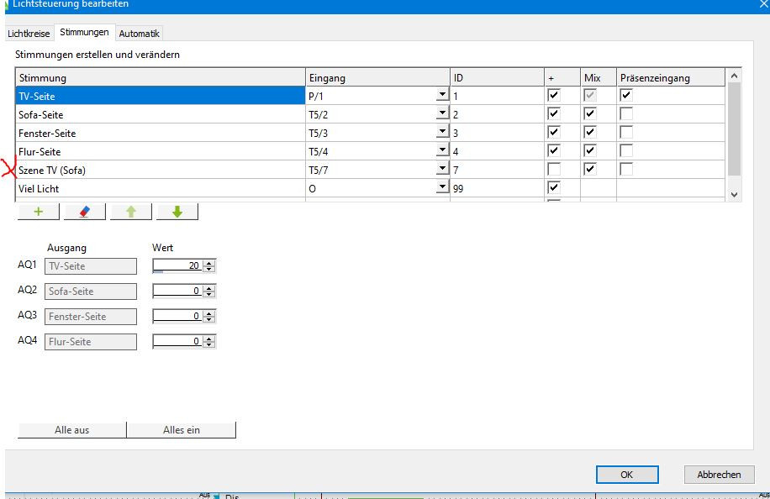This screenshot has height=499, width=770.
Task: Increase the AQ2 Sofa-Seite value with up arrow
Action: (209, 287)
